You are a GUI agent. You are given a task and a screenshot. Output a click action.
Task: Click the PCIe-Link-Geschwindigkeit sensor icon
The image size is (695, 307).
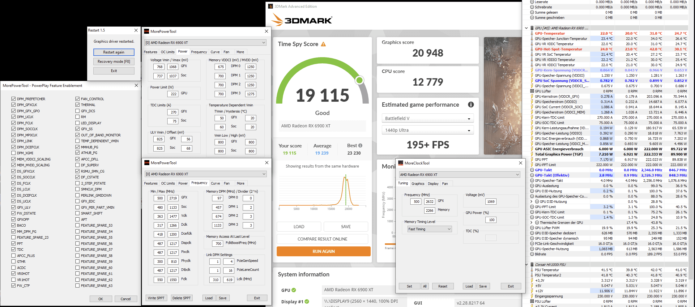(532, 244)
